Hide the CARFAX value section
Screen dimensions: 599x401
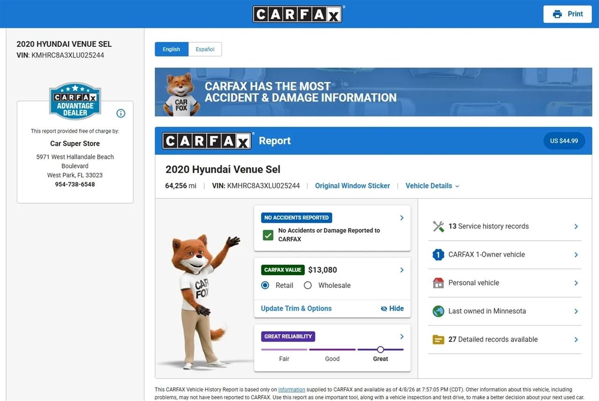pyautogui.click(x=392, y=308)
